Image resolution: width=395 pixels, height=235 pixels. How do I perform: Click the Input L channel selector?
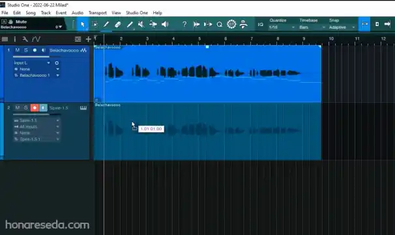tap(32, 63)
